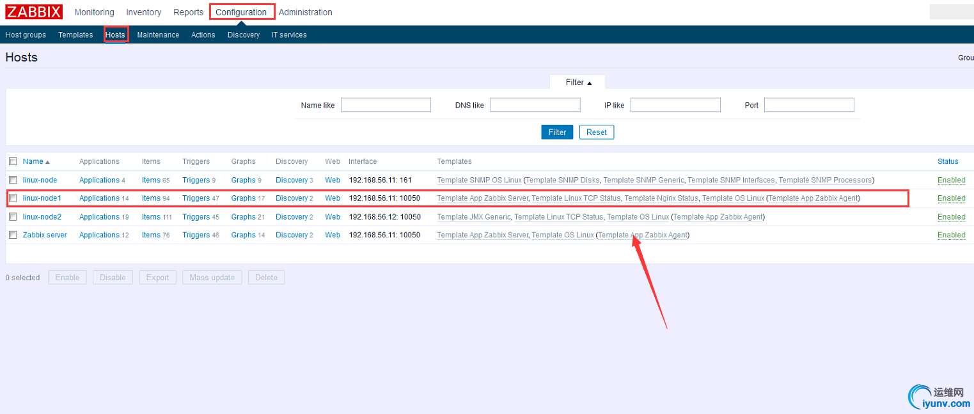Open Template SNMP OS Linux link

479,180
